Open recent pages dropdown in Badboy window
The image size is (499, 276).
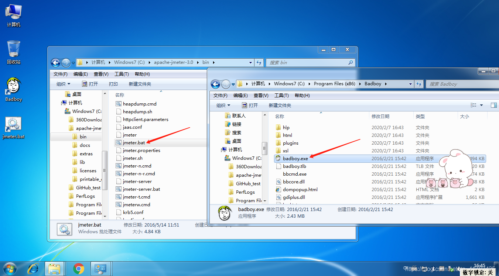pos(233,84)
